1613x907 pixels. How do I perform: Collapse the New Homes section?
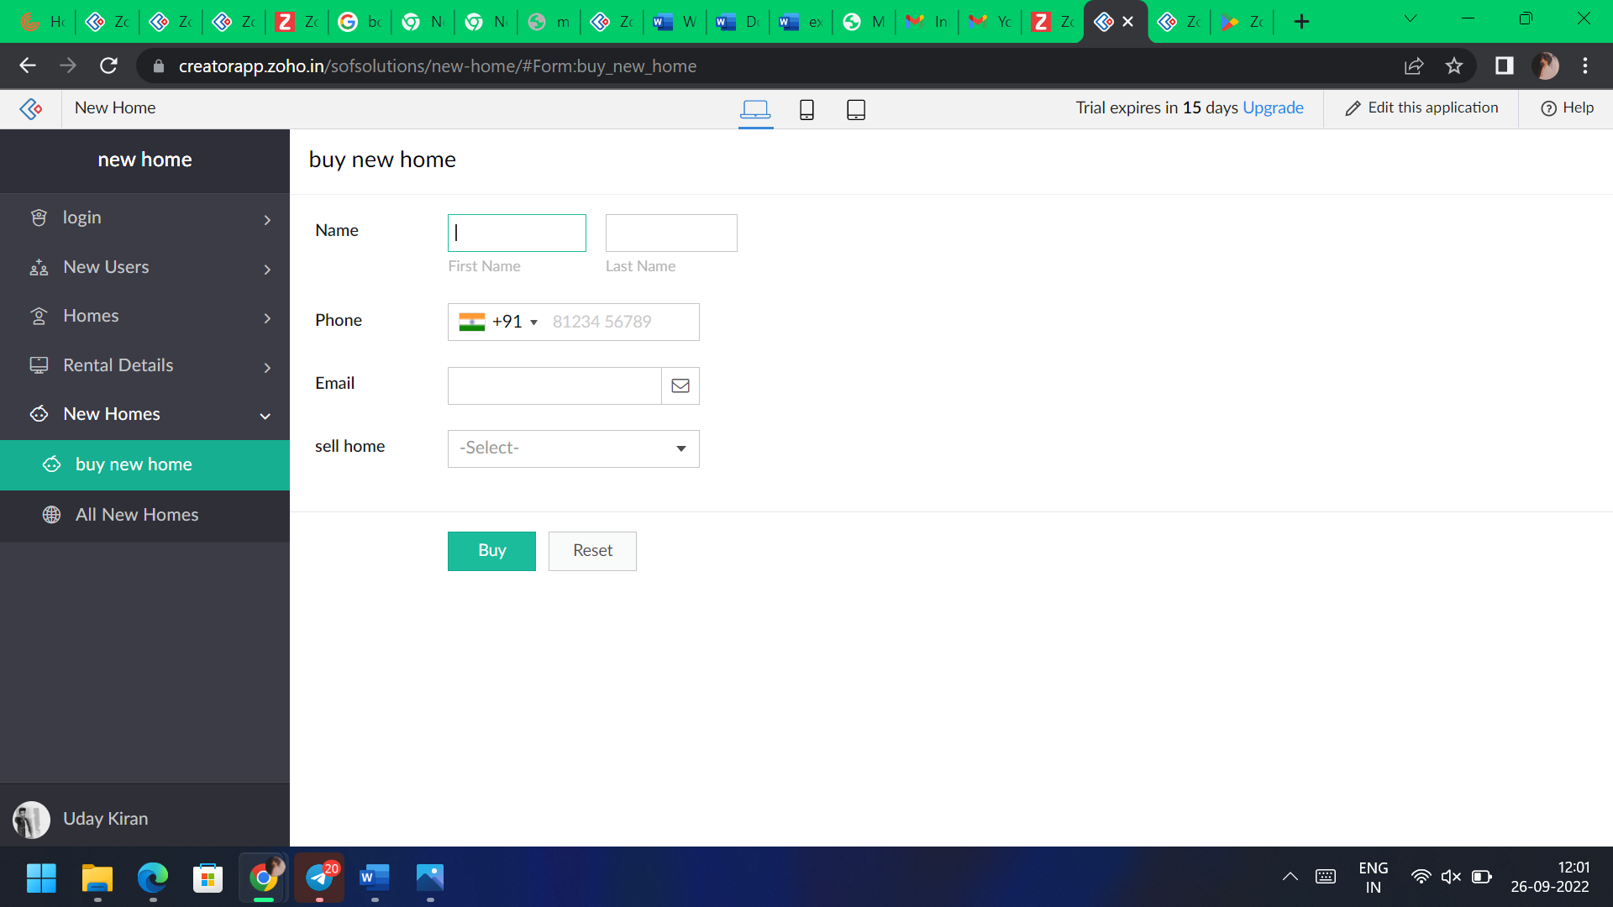pyautogui.click(x=264, y=416)
